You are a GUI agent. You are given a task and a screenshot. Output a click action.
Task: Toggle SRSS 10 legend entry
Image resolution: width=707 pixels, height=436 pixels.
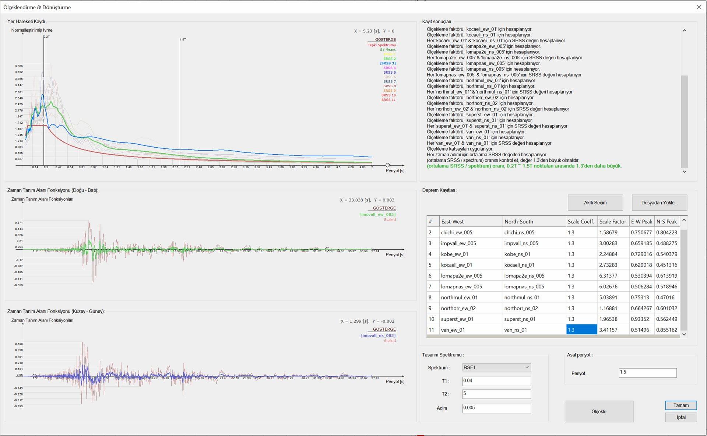tap(388, 95)
